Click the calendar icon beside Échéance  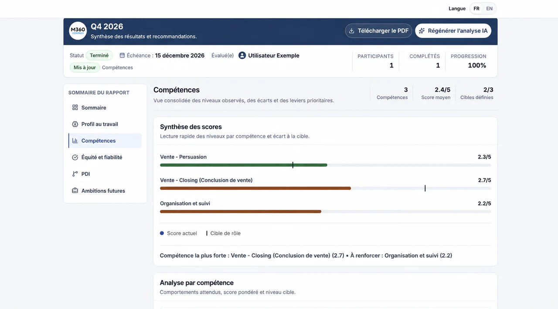pyautogui.click(x=122, y=55)
